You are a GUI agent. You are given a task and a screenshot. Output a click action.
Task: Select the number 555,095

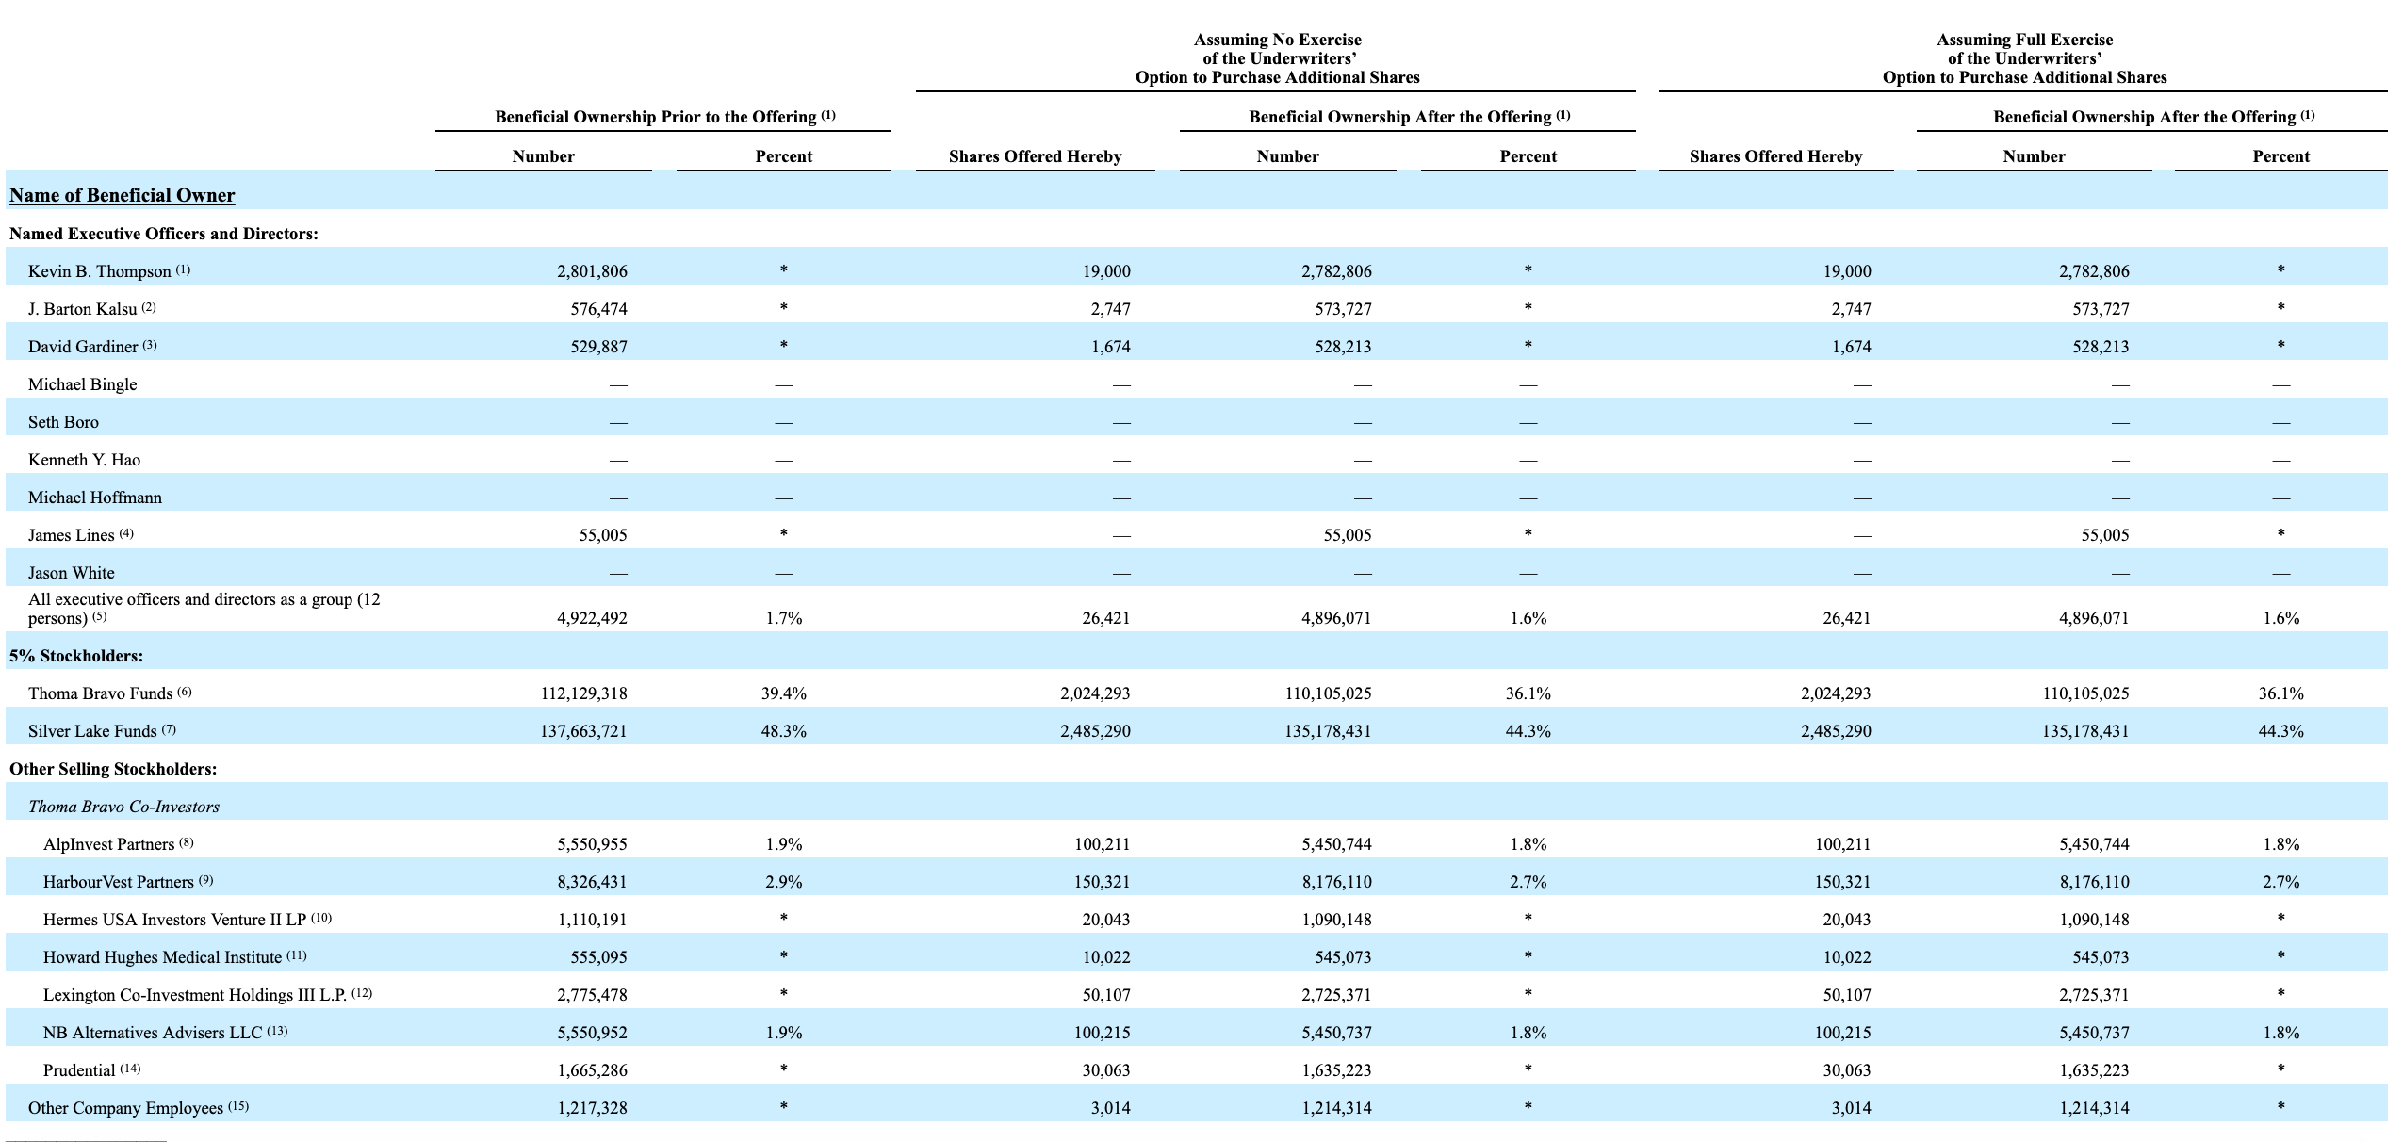pos(598,957)
